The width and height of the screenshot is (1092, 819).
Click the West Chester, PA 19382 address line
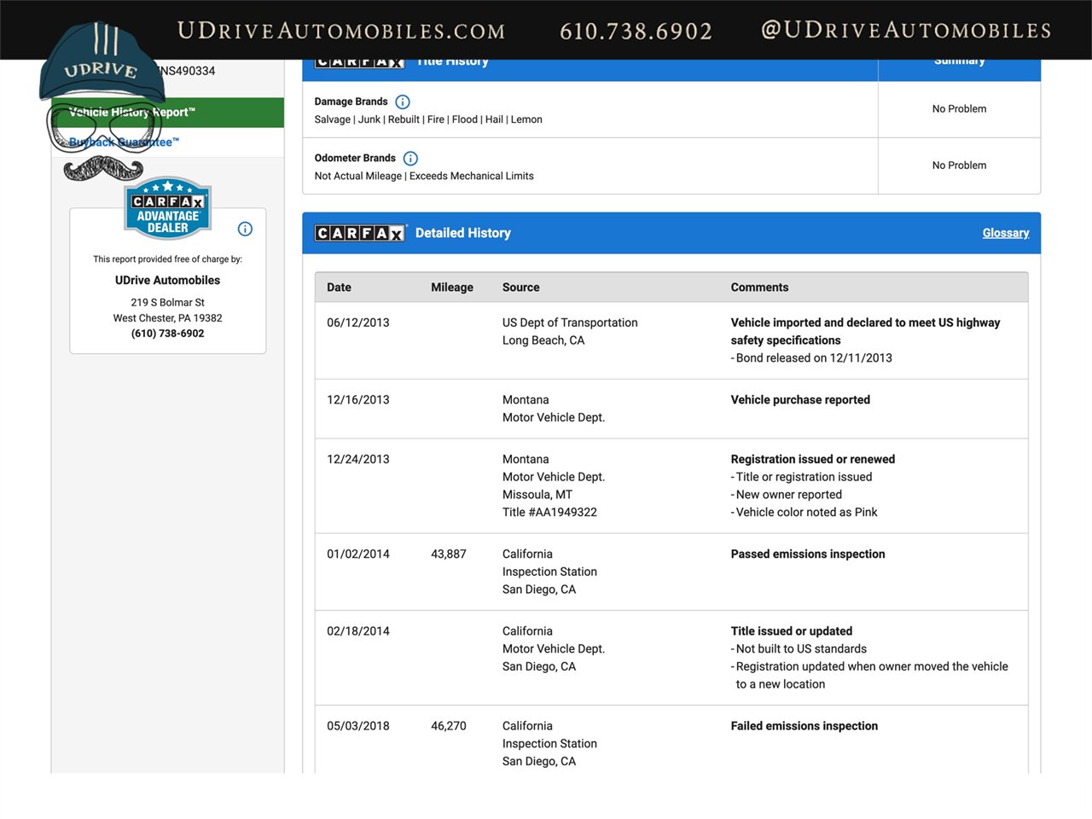click(x=168, y=318)
